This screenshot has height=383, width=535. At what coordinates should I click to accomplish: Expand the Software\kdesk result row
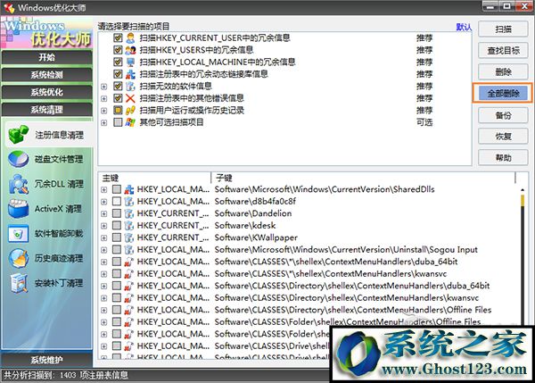click(104, 226)
